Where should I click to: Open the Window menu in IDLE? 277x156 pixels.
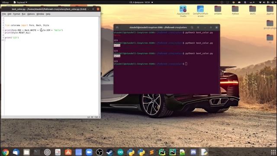coord(40,14)
